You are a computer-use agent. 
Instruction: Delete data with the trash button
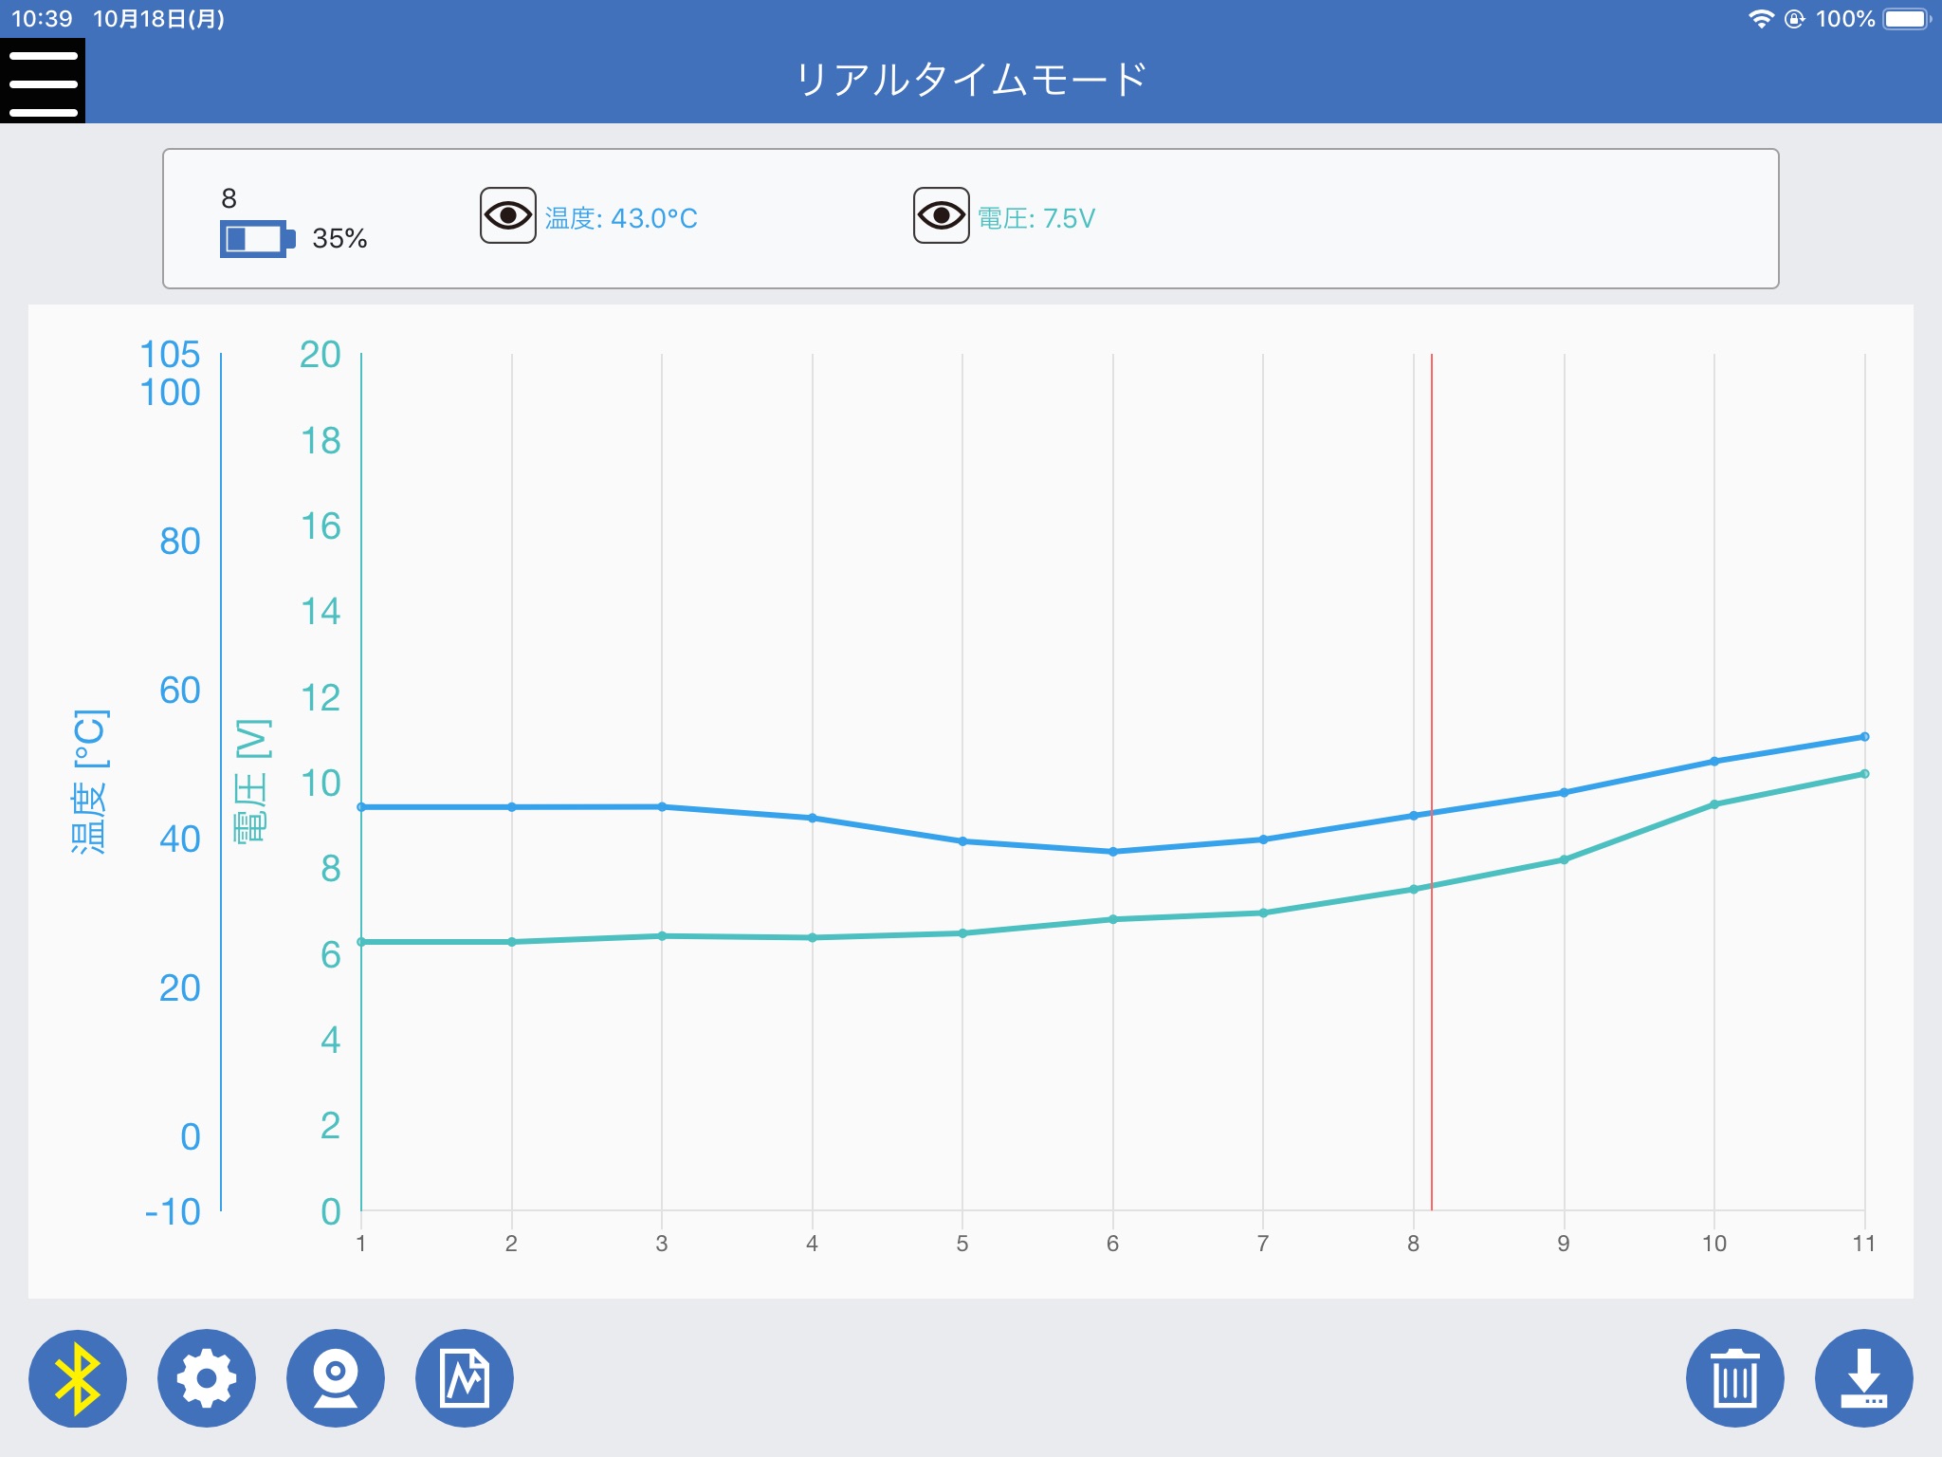coord(1735,1378)
